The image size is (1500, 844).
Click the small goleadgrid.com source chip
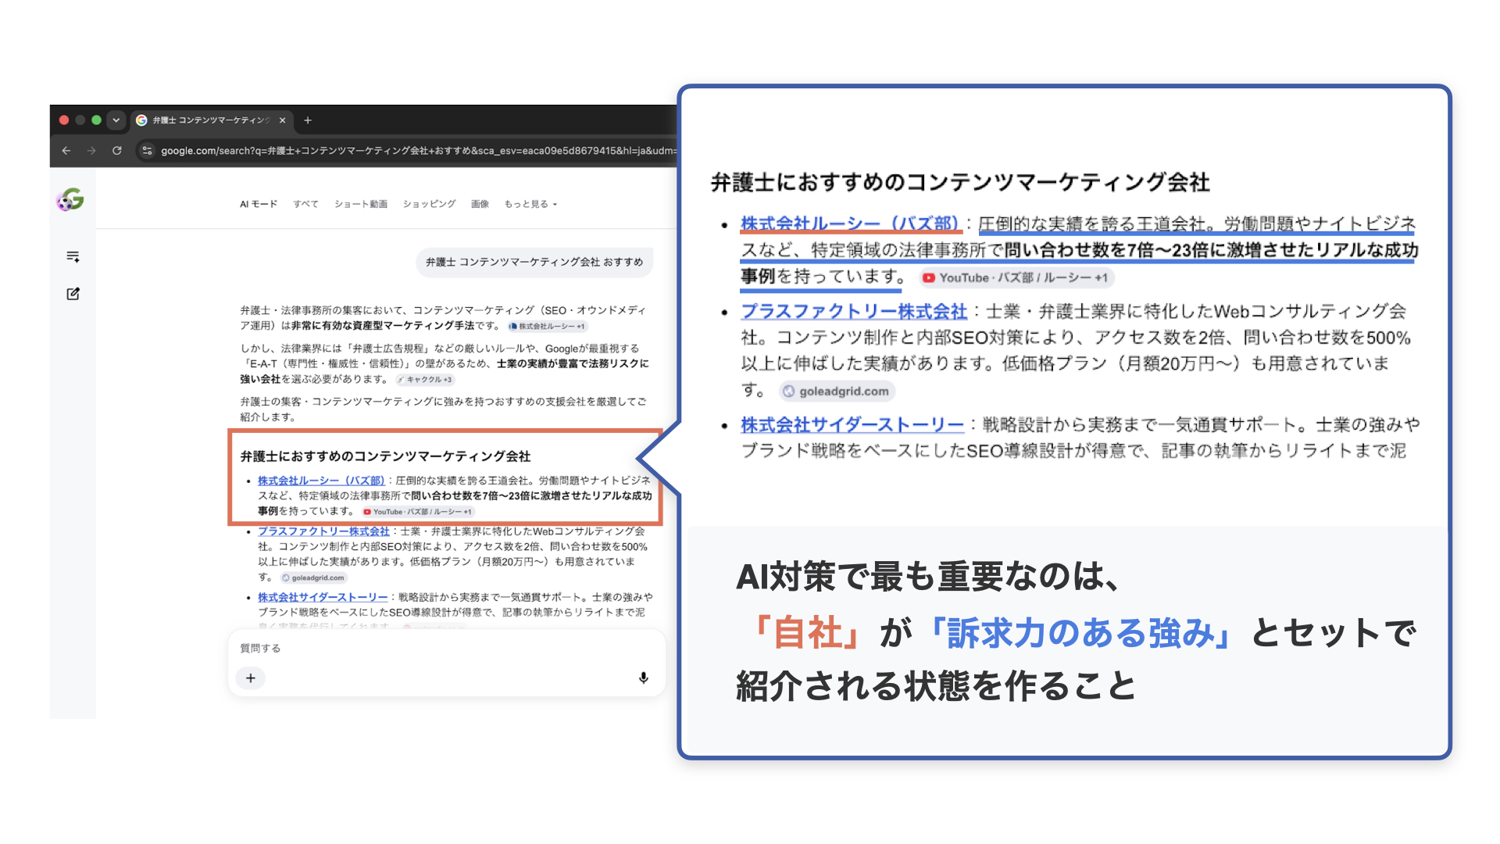coord(313,578)
